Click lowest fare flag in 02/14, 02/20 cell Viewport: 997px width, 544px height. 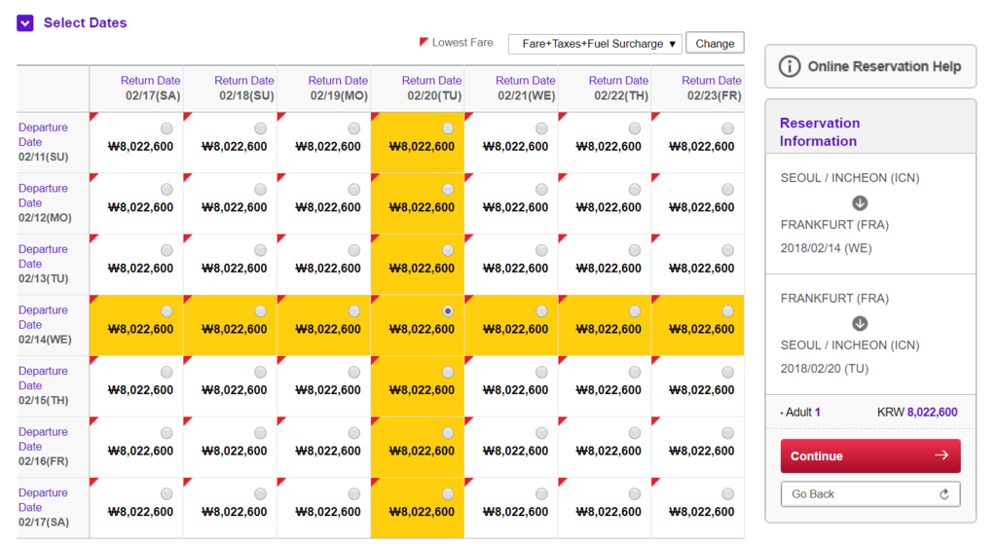pyautogui.click(x=375, y=300)
